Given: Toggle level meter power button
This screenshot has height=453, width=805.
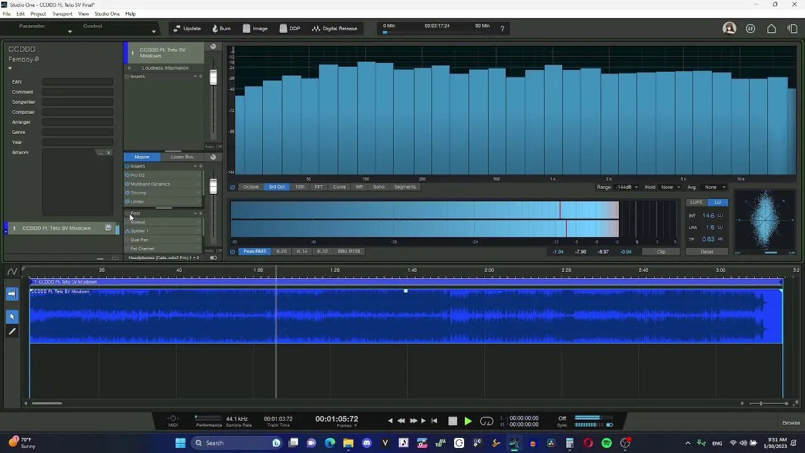Looking at the screenshot, I should (232, 252).
